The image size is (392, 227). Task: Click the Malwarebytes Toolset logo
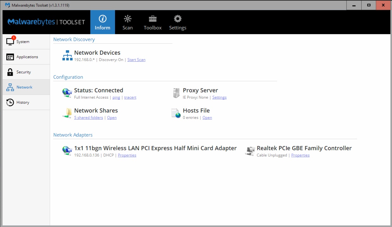point(46,22)
